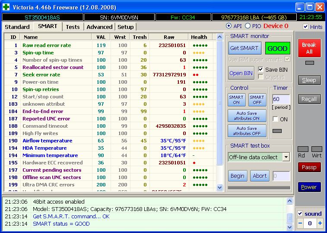Viewport: 327px width, 233px height.
Task: Click the Get SMART button
Action: click(x=244, y=48)
